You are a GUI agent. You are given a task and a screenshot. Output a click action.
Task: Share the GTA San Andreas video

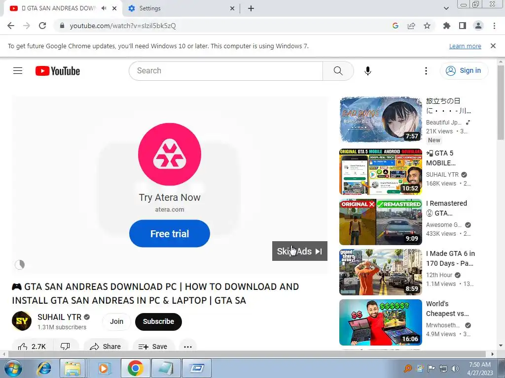pos(106,346)
